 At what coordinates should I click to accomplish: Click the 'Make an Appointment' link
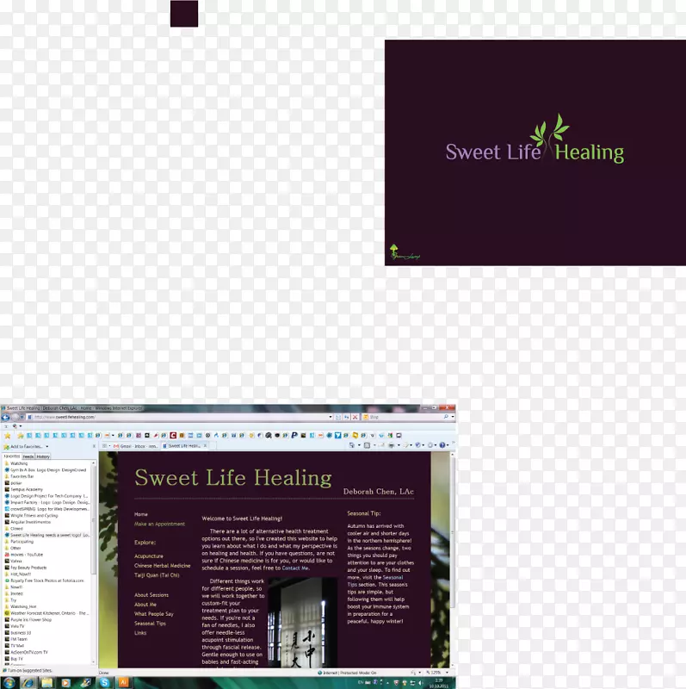click(159, 524)
